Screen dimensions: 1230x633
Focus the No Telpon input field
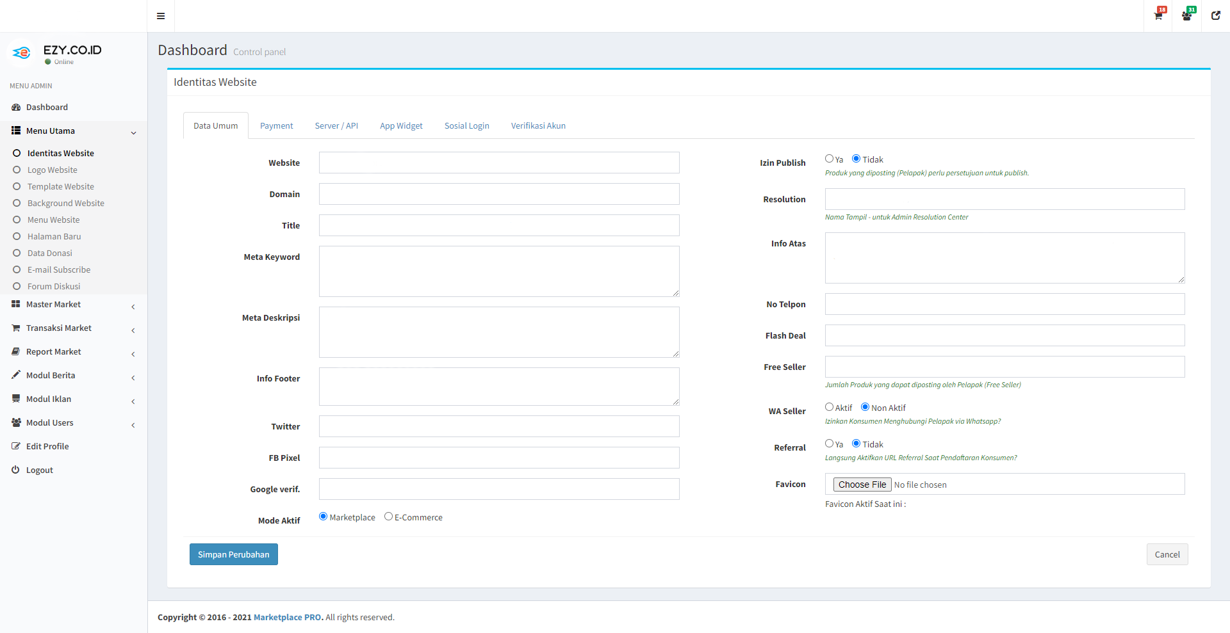[x=1005, y=304]
